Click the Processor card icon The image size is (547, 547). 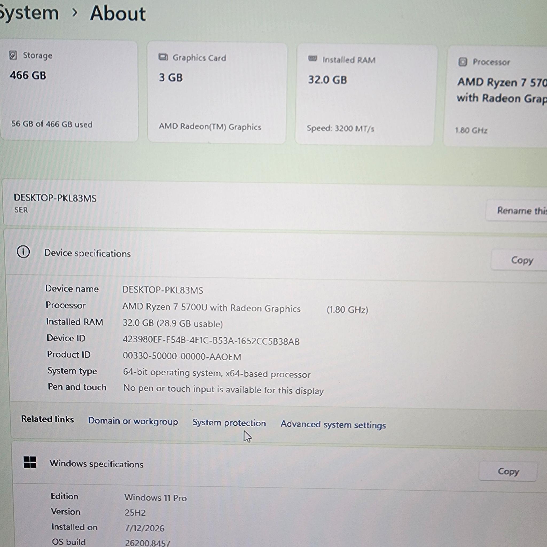pyautogui.click(x=462, y=62)
